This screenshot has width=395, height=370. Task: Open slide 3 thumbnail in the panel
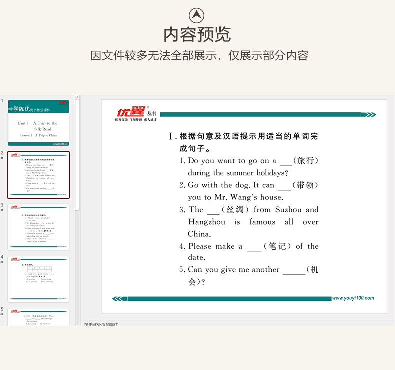point(38,227)
